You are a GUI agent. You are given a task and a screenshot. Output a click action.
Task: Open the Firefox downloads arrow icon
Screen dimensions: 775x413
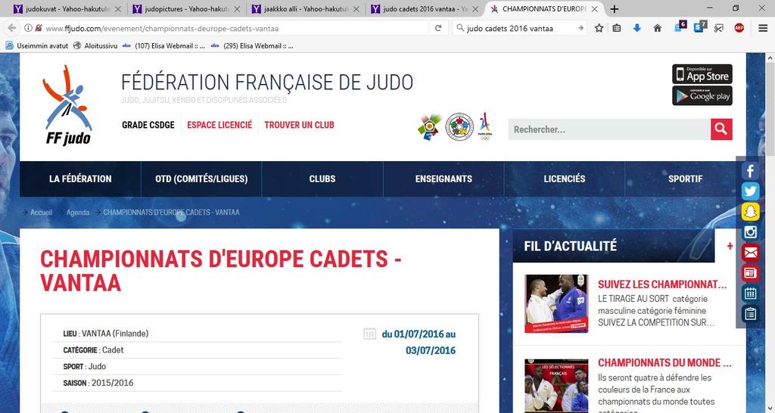tap(637, 28)
